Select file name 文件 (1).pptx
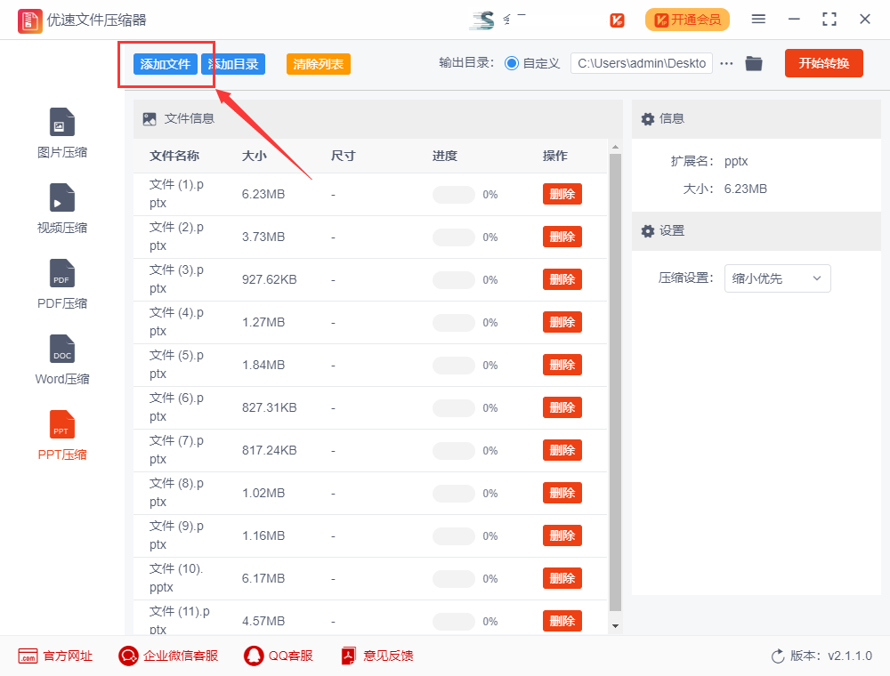890x676 pixels. (176, 194)
